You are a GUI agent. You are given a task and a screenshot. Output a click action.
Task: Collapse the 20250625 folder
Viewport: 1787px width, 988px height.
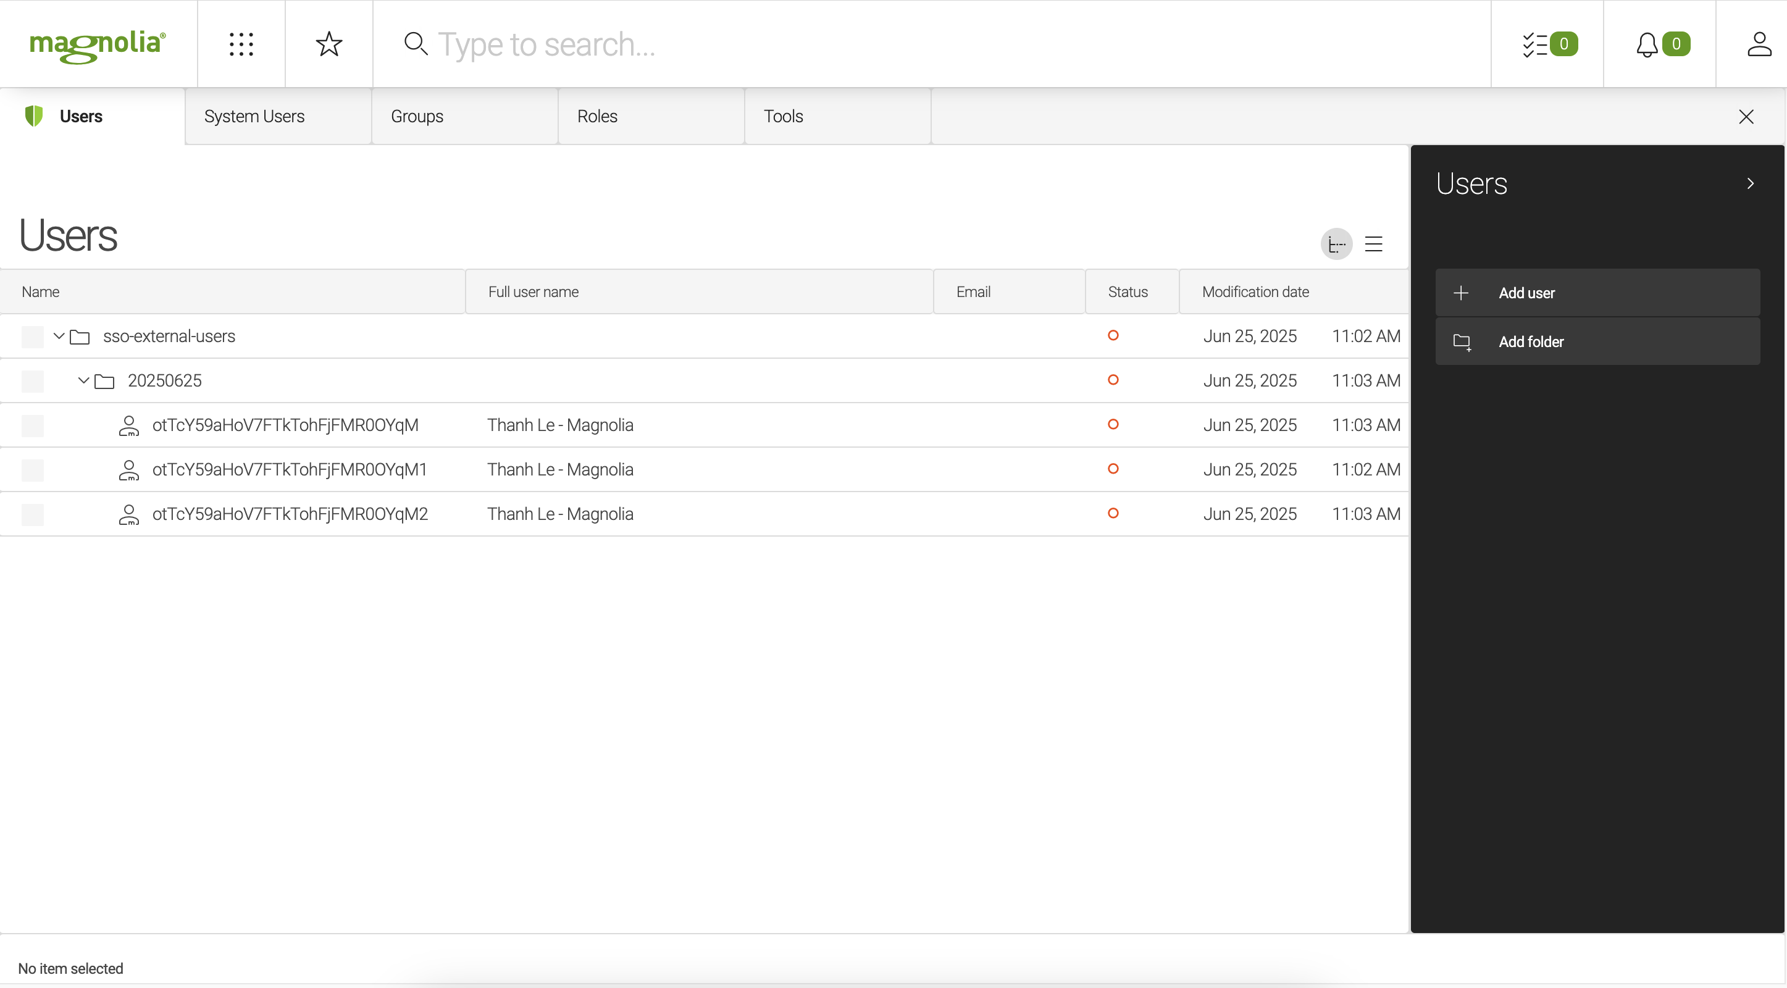tap(83, 380)
